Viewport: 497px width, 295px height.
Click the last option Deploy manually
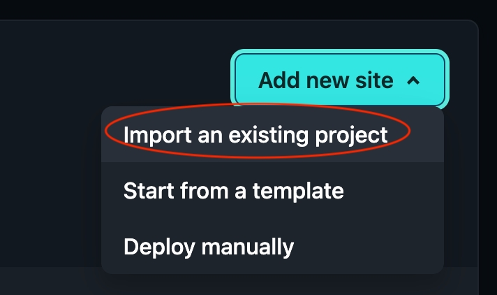click(209, 246)
